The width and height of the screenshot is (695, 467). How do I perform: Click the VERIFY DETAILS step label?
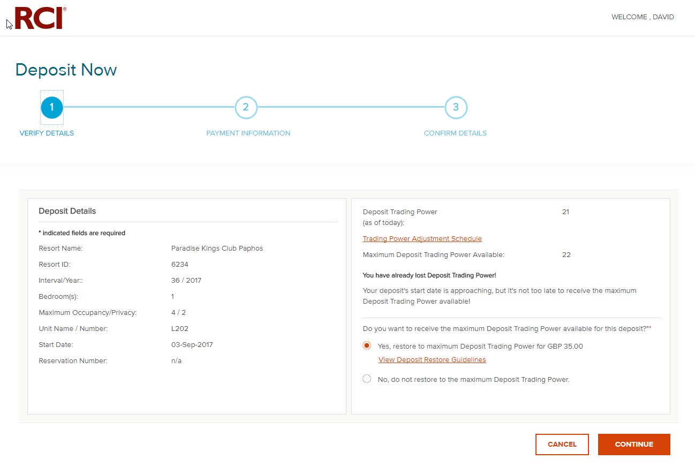point(47,133)
